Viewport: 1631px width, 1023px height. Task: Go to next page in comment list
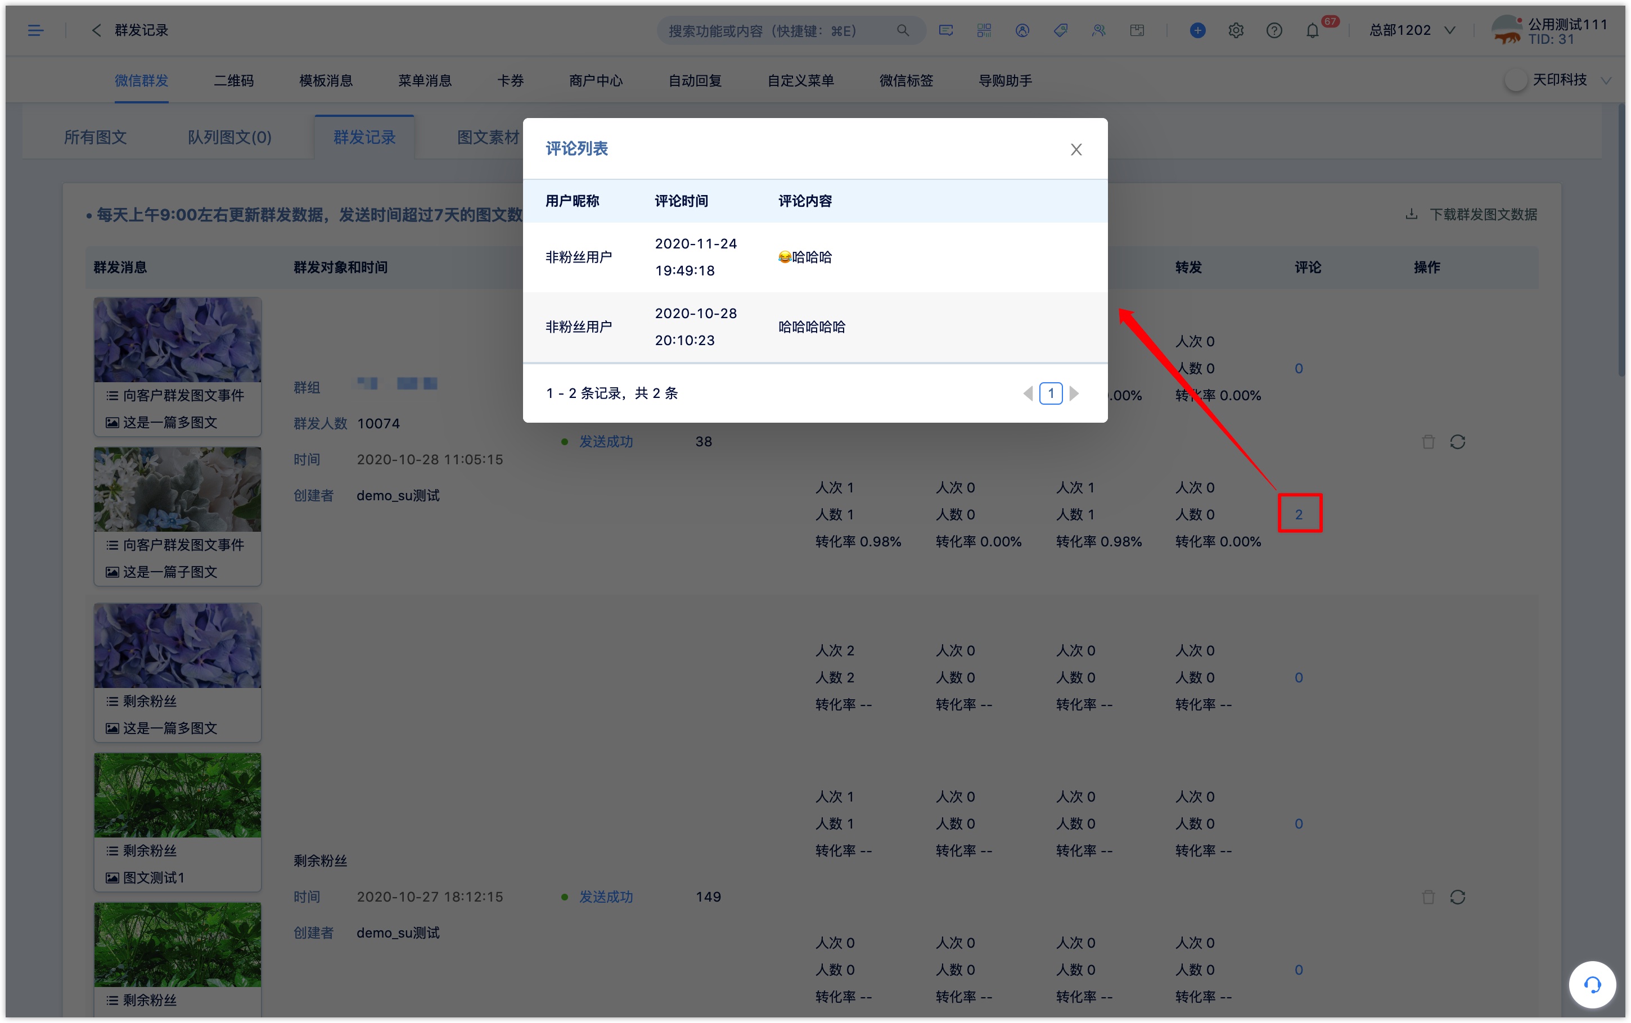pyautogui.click(x=1074, y=393)
